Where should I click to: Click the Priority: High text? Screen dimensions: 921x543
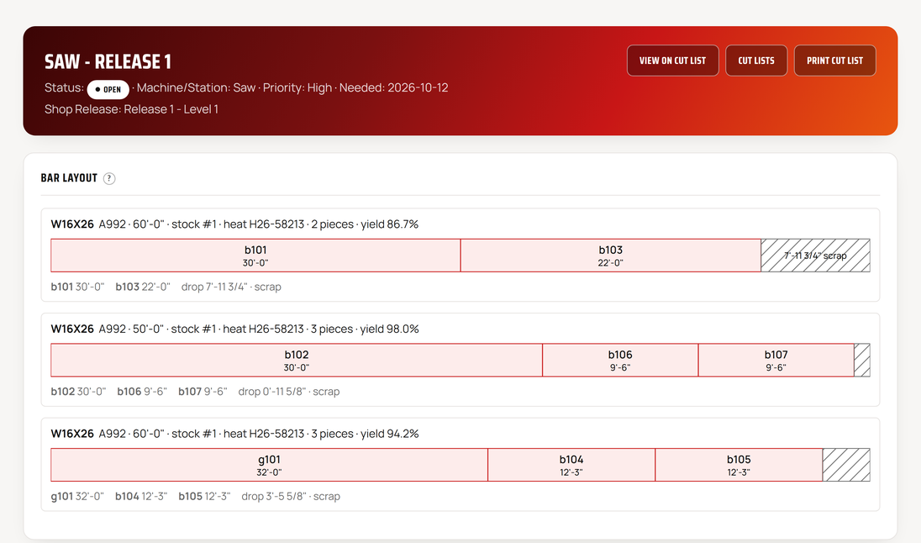pyautogui.click(x=297, y=87)
